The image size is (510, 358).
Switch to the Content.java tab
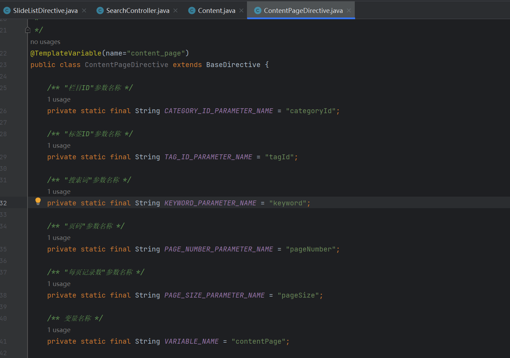pos(216,10)
